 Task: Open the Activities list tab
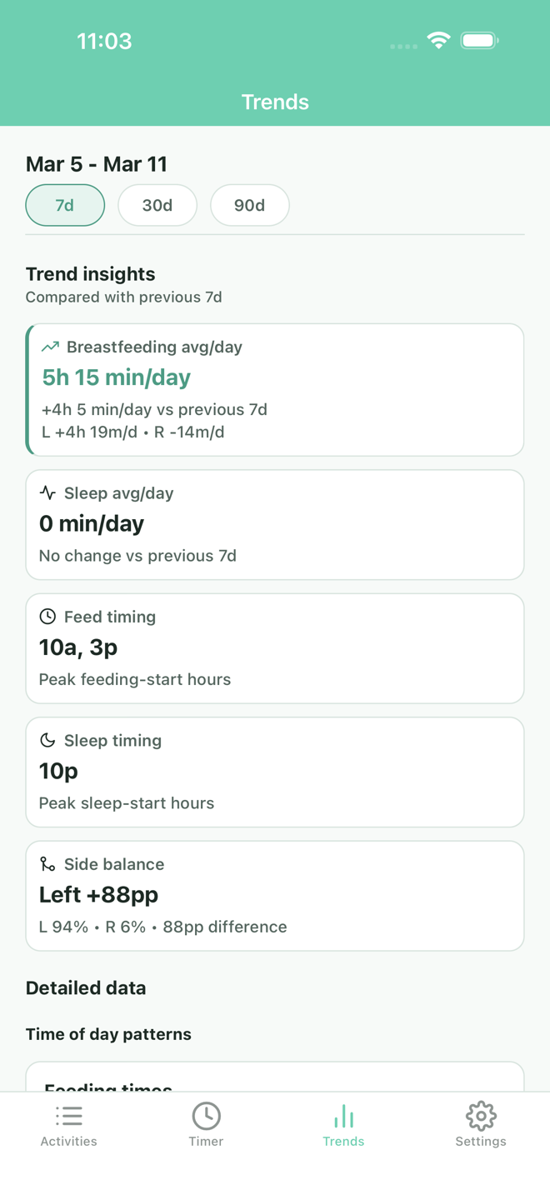point(69,1125)
